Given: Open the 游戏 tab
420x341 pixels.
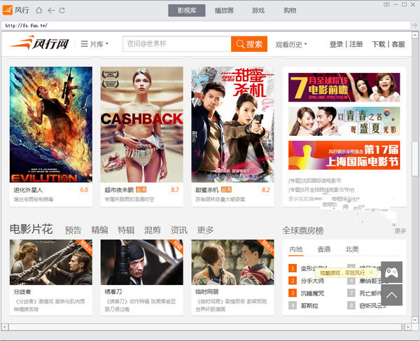Looking at the screenshot, I should (258, 11).
